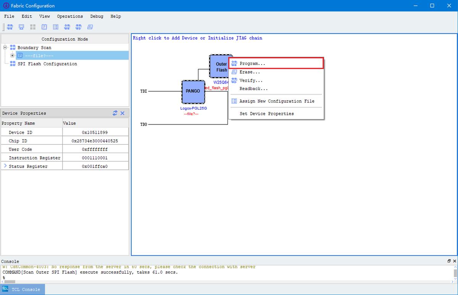Click the TDO label in the chain diagram
458x295 pixels.
[144, 124]
